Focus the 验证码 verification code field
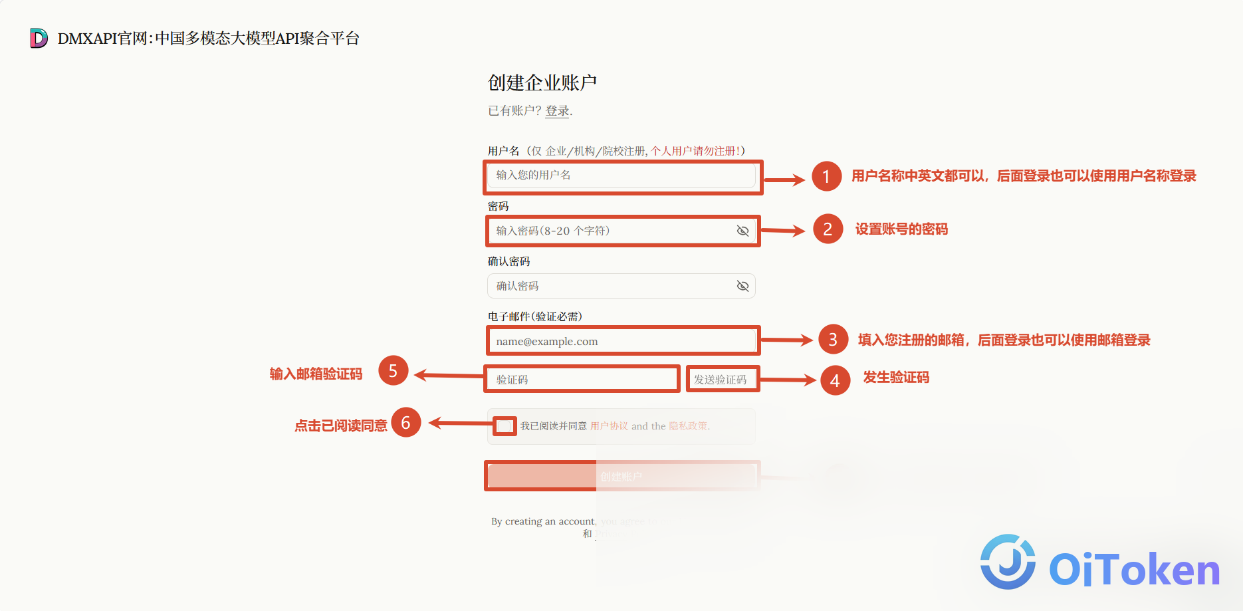 pyautogui.click(x=582, y=379)
